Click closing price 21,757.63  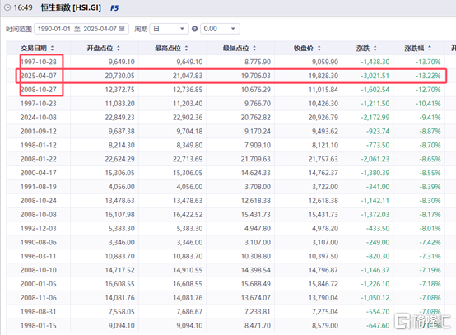[323, 159]
